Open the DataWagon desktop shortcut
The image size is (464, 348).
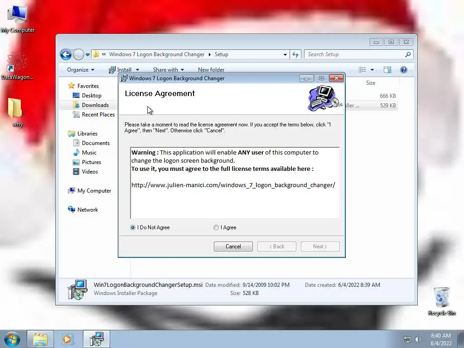(17, 66)
